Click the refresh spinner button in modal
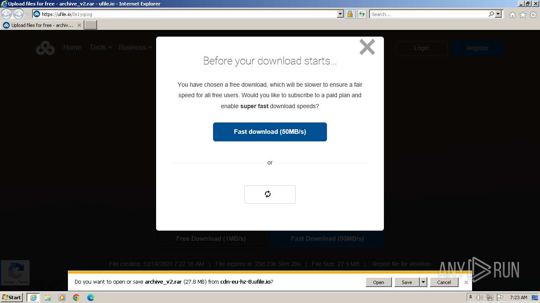The height and width of the screenshot is (303, 540). [270, 194]
